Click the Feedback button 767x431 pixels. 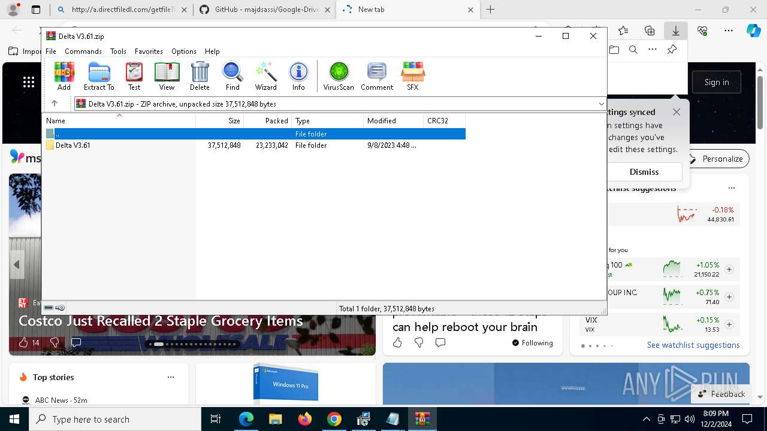pyautogui.click(x=721, y=394)
